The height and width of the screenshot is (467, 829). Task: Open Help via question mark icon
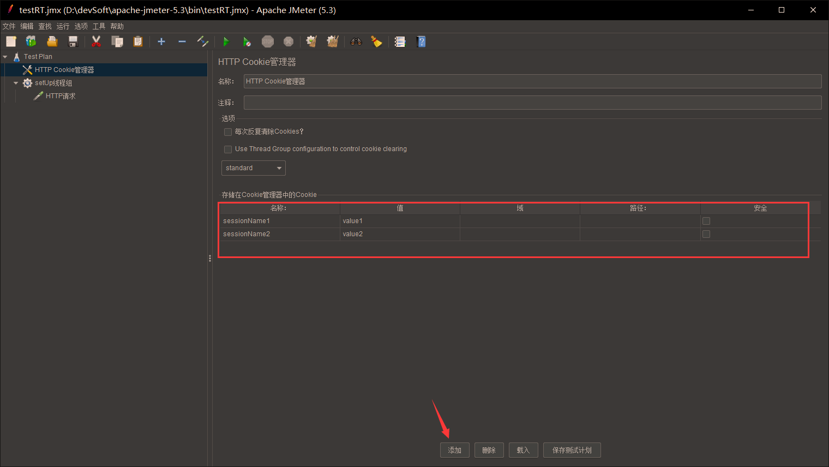click(421, 41)
